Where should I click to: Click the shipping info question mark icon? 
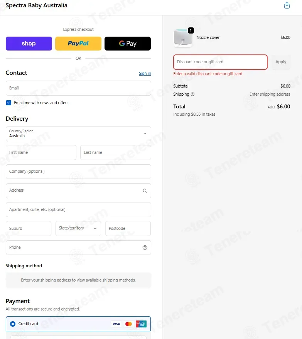[x=192, y=94]
